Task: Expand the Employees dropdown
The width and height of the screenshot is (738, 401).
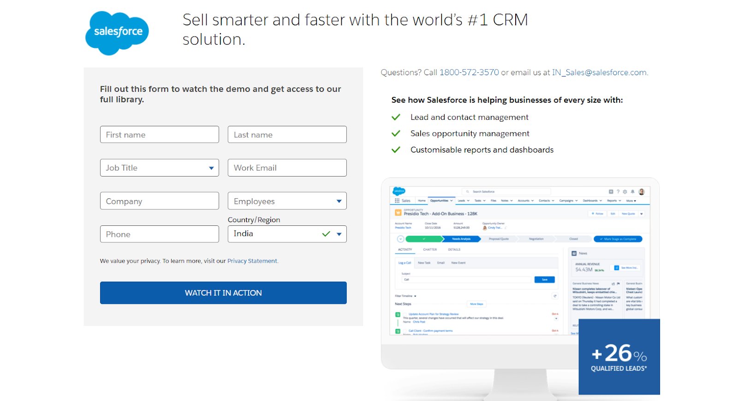Action: coord(287,201)
